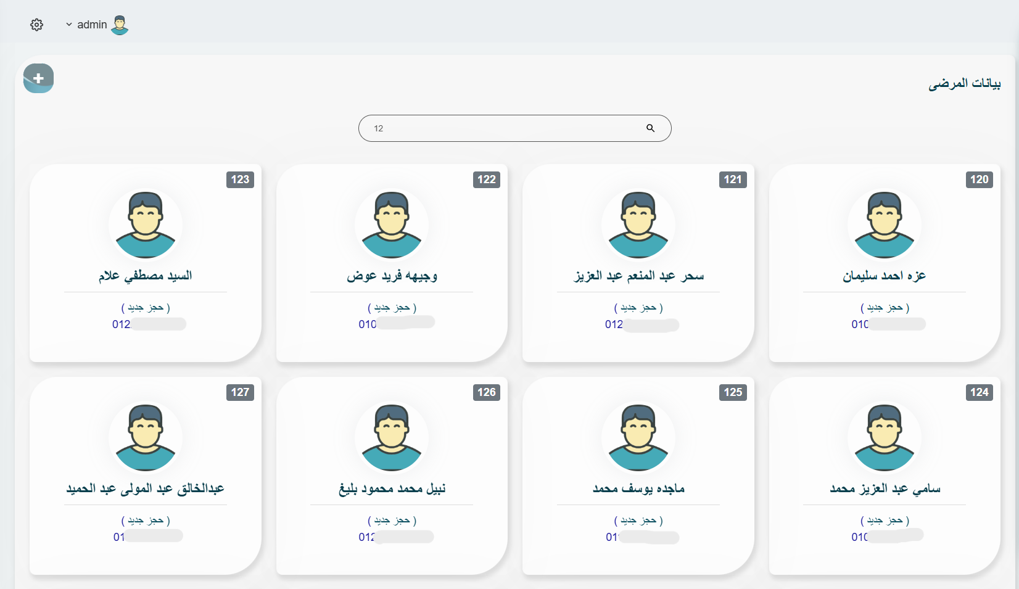
Task: Open the avatar of patient 122
Action: coord(392,224)
